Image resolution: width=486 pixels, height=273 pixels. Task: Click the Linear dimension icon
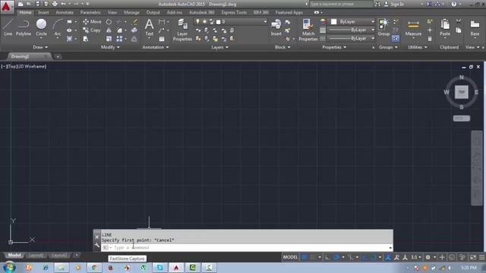162,22
